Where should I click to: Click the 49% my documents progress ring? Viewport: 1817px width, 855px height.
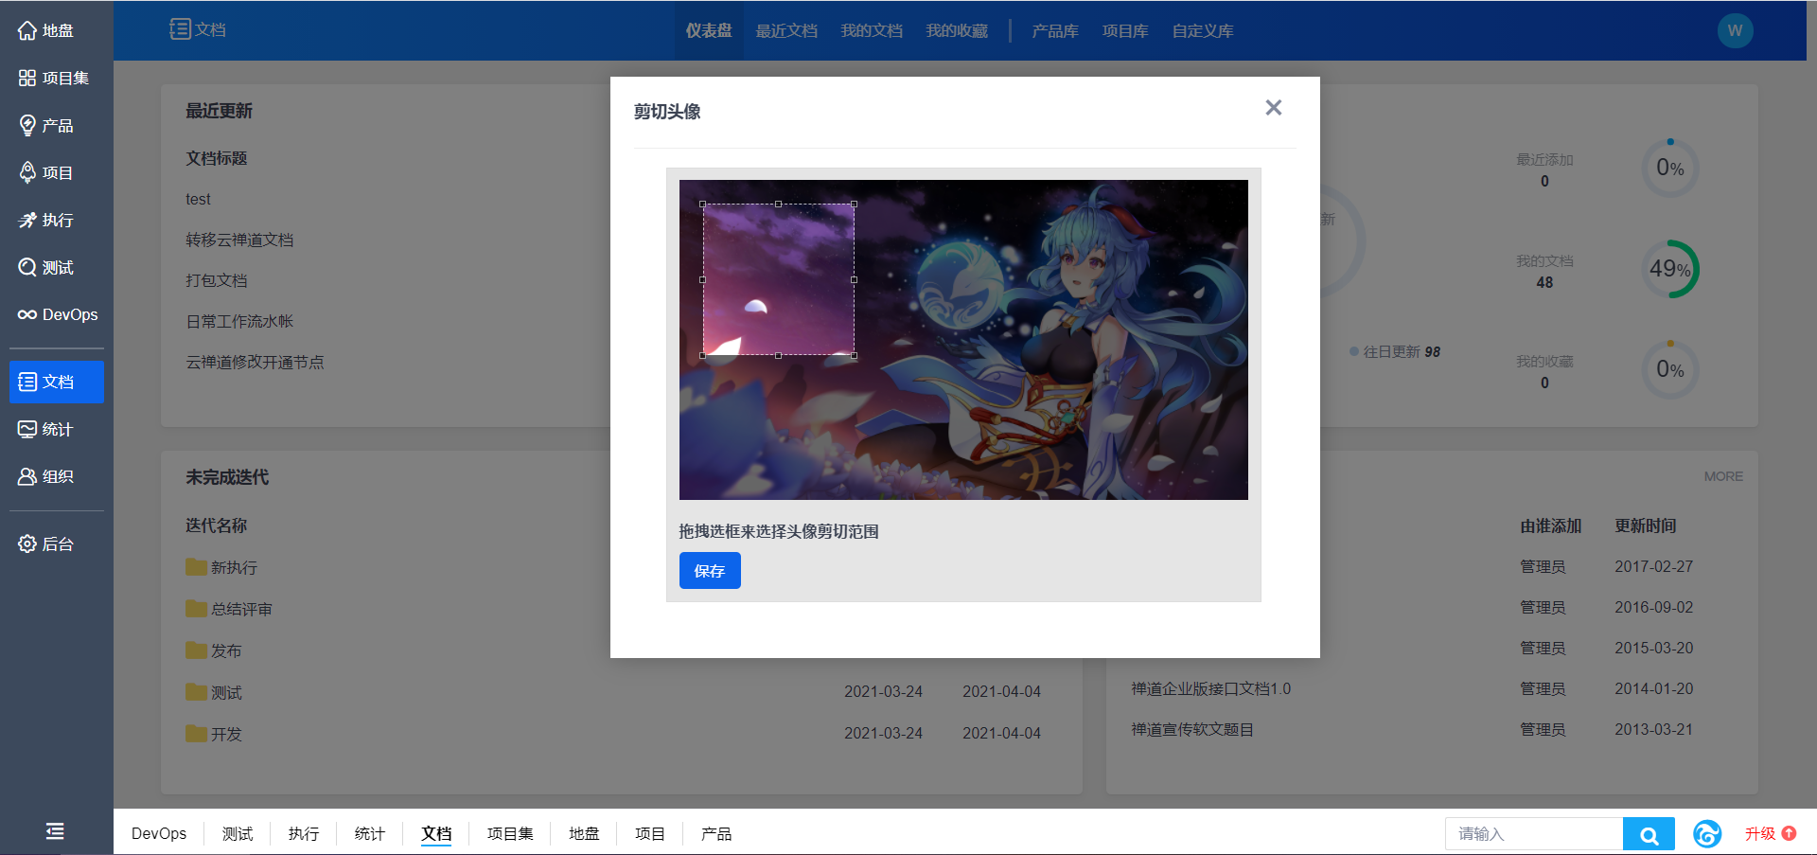1670,269
